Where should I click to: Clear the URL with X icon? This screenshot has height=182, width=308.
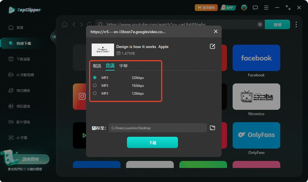[260, 24]
